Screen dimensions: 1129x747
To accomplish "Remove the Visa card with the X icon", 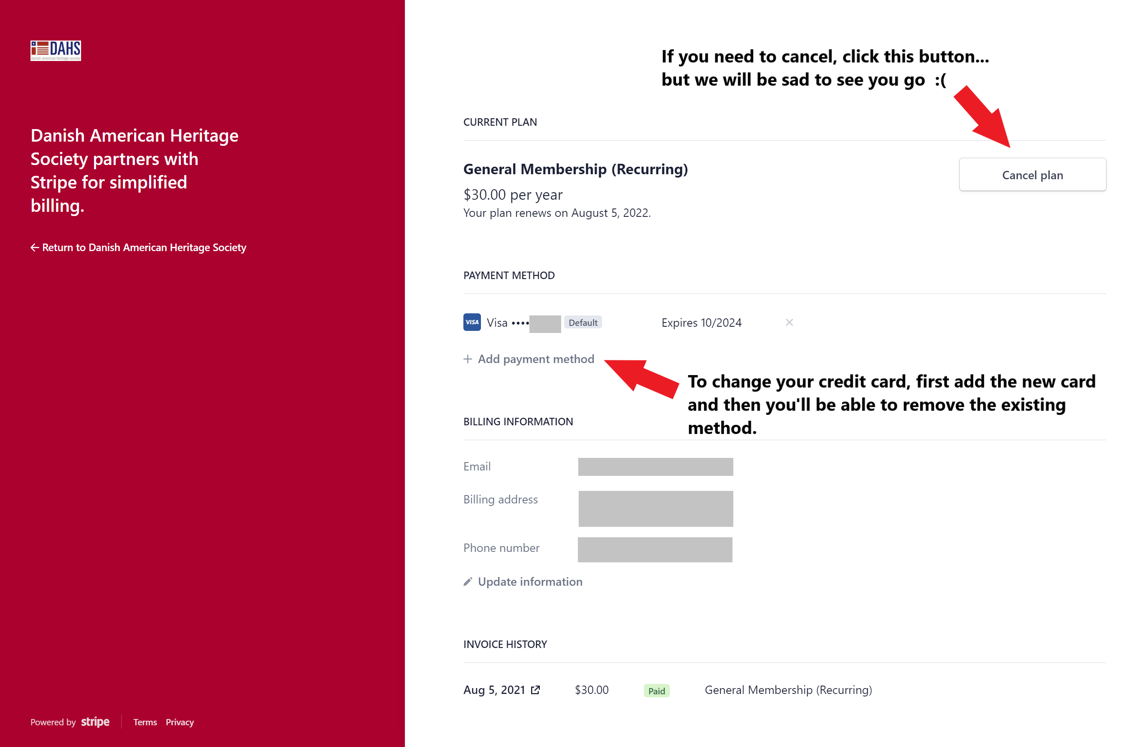I will click(x=789, y=323).
